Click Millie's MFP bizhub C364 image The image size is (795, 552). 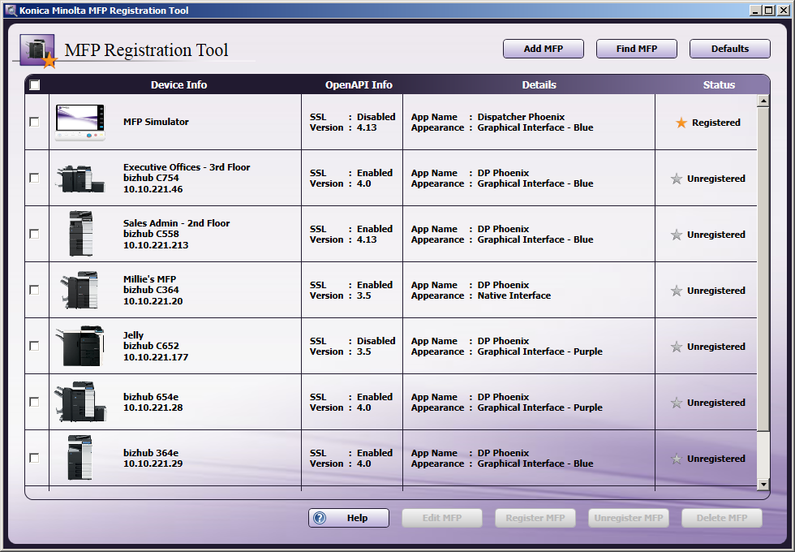79,290
